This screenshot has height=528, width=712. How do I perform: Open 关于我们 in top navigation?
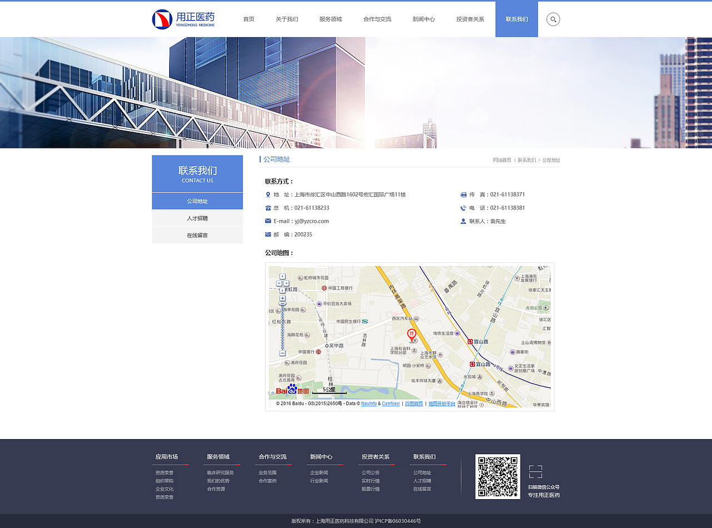[287, 19]
